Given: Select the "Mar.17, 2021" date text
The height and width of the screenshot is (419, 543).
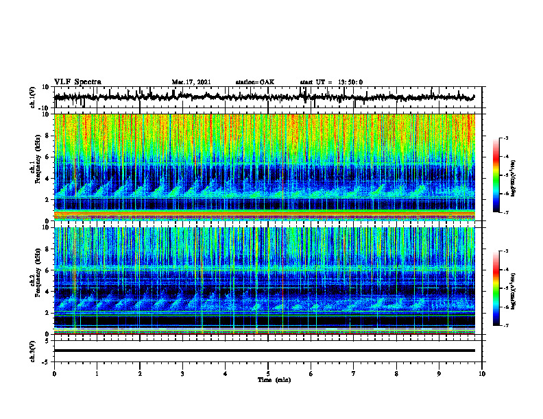Looking at the screenshot, I should tap(191, 82).
